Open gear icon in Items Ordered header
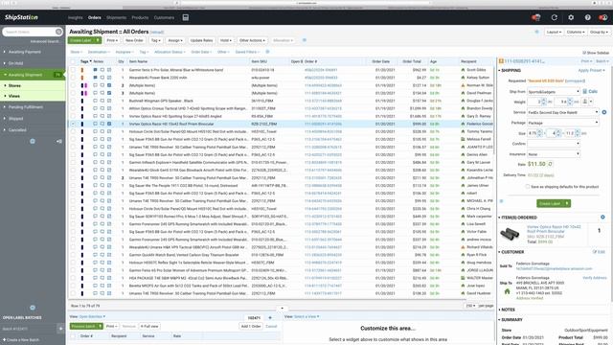Viewport: 613px width, 345px height. pyautogui.click(x=602, y=218)
